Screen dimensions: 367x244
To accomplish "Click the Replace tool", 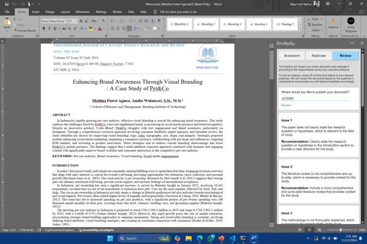I will [315, 25].
